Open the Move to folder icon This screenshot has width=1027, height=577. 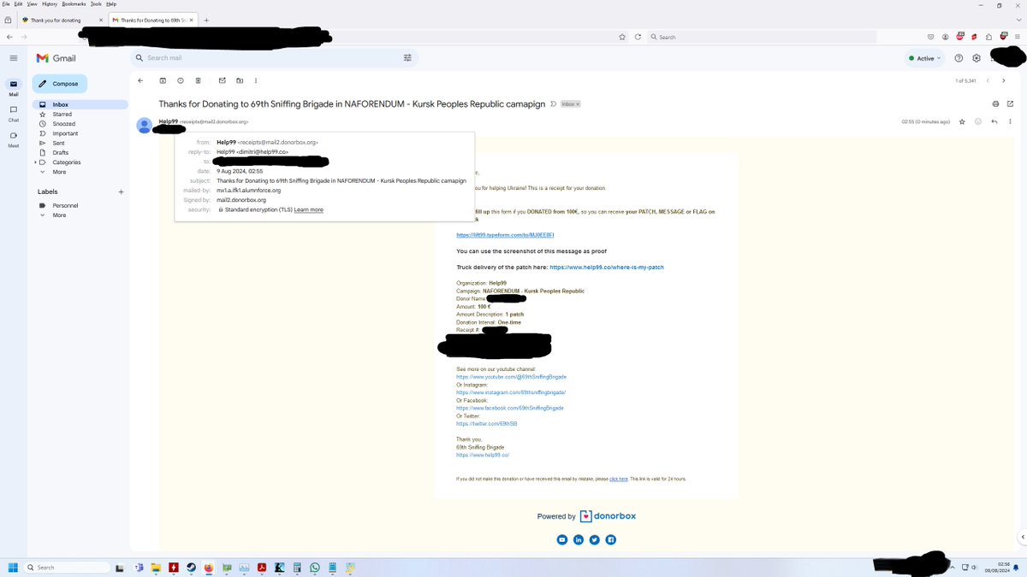[x=240, y=80]
